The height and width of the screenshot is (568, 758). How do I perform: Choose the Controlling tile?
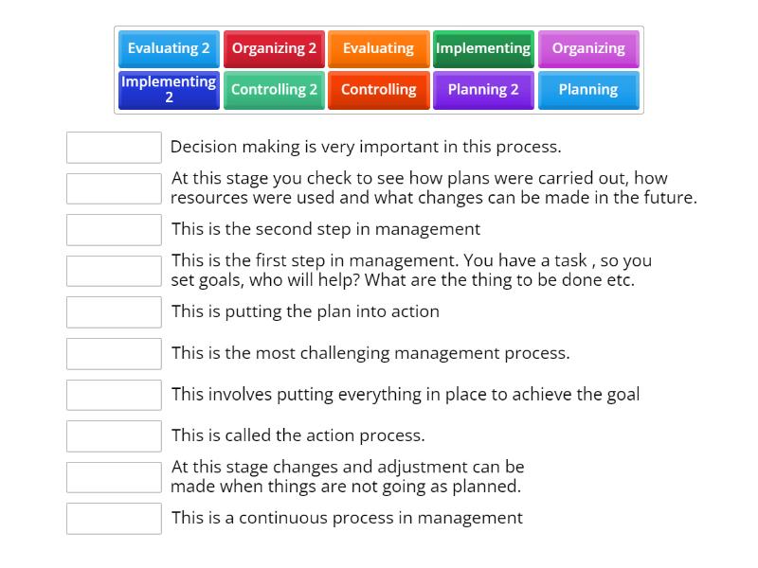click(378, 90)
